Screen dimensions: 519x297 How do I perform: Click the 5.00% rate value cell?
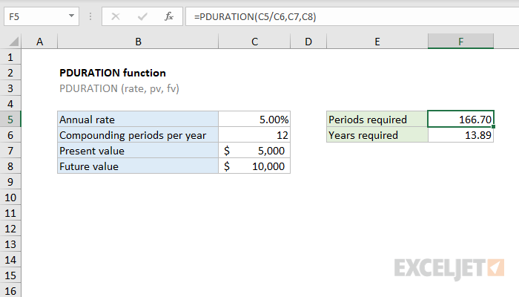point(254,120)
